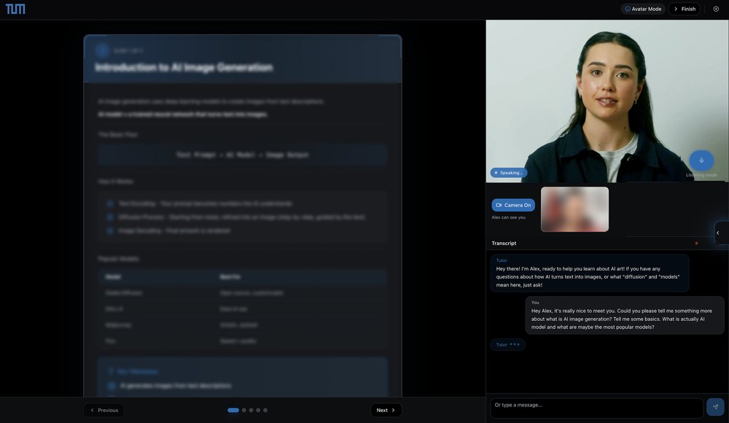Screen dimensions: 729x423
Task: Click the 'Alex can see you' label
Action: (509, 217)
